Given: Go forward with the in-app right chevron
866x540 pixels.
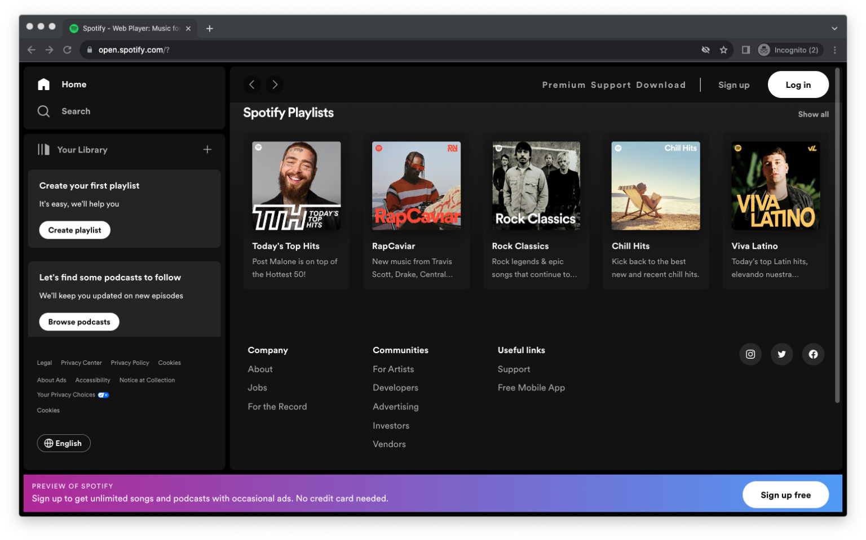Looking at the screenshot, I should (275, 84).
